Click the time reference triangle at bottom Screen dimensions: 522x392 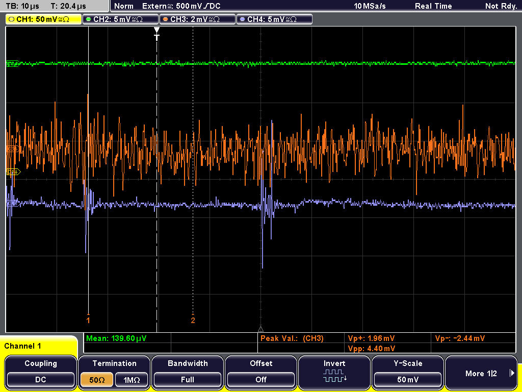tap(260, 329)
